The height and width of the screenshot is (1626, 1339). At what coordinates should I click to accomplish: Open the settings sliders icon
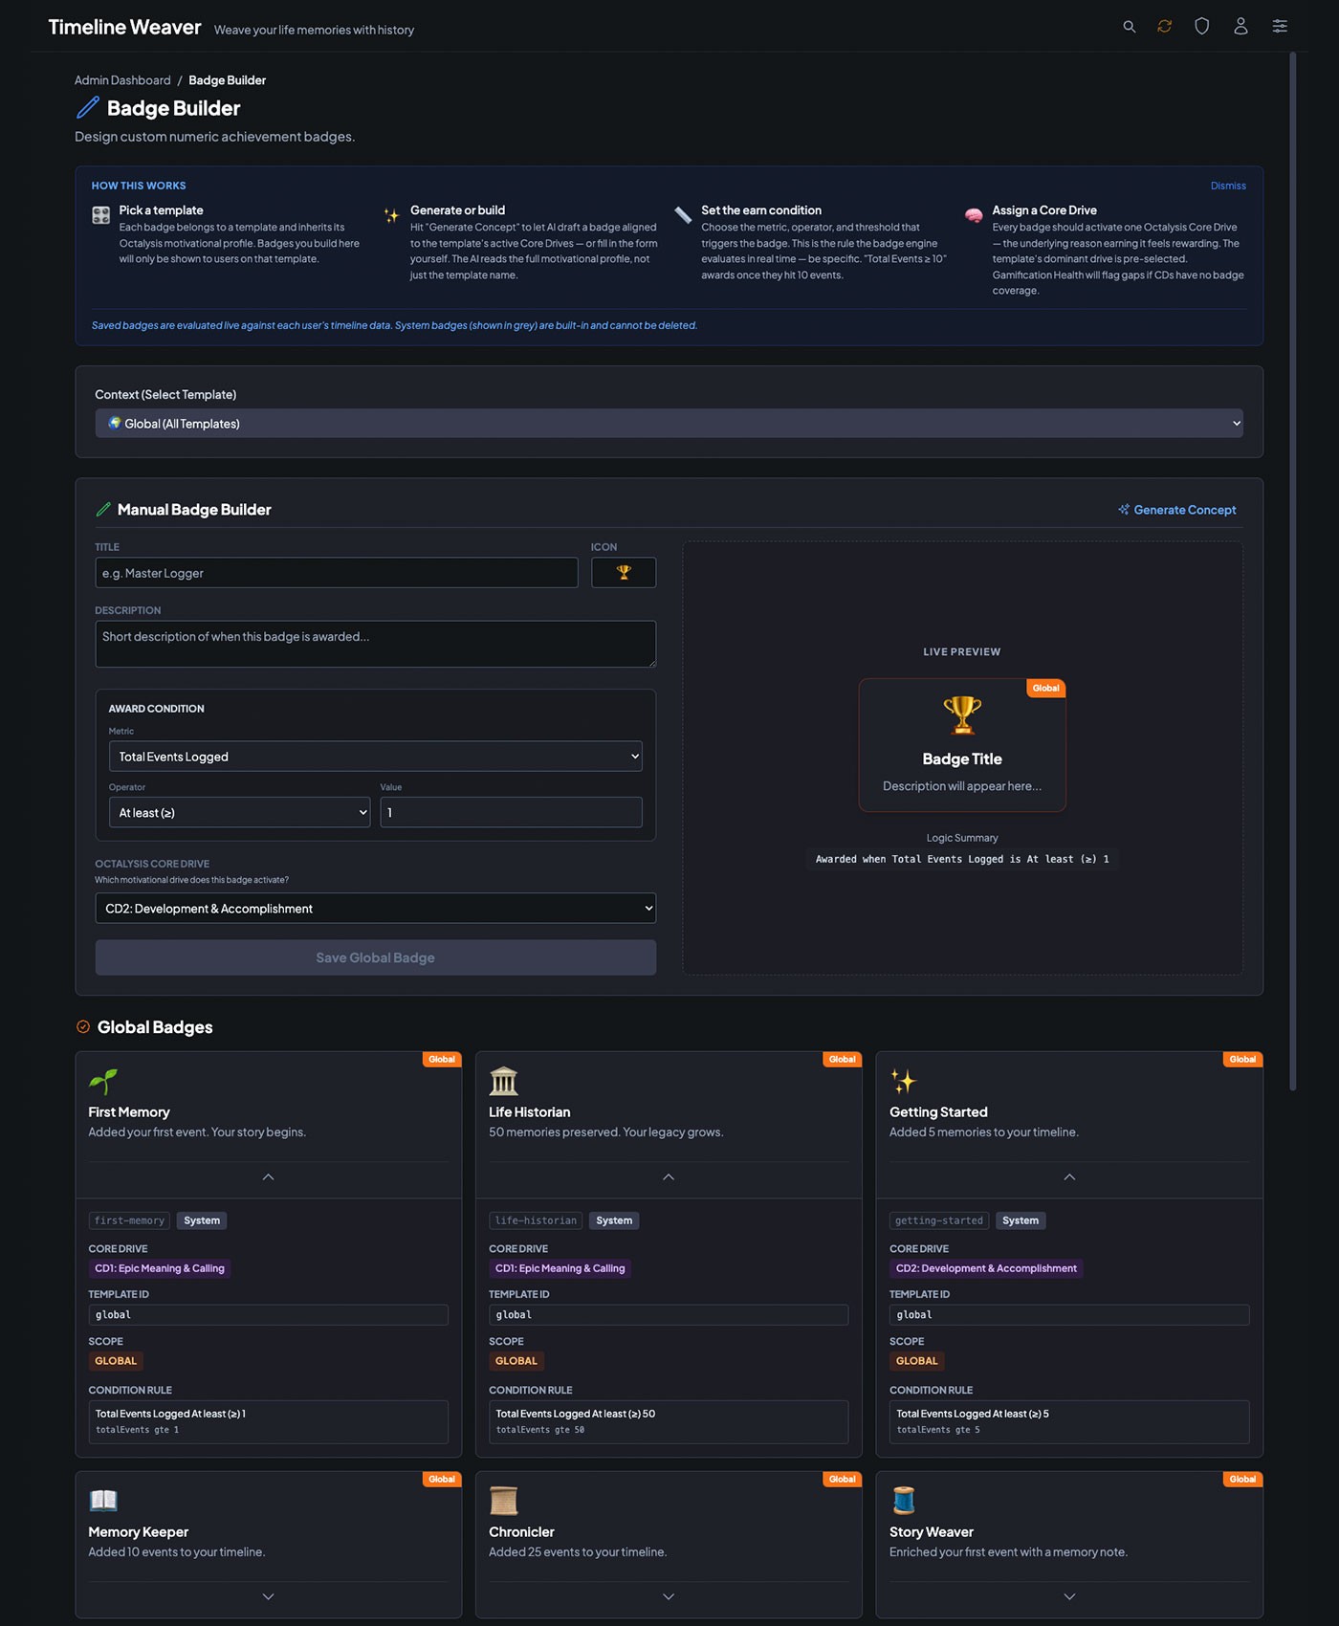tap(1280, 27)
